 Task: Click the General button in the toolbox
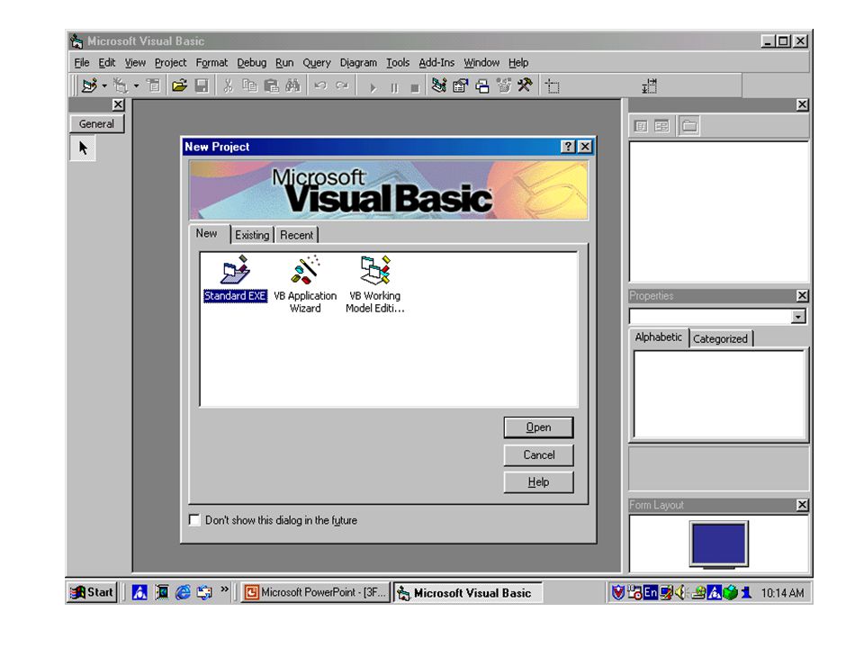(96, 124)
